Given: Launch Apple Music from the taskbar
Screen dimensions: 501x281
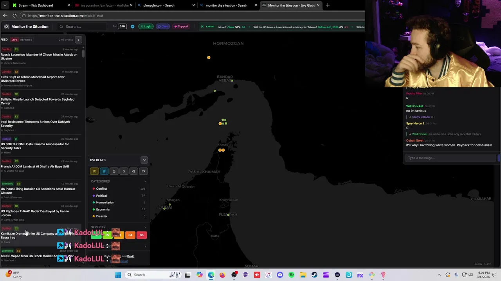Looking at the screenshot, I should click(x=268, y=275).
